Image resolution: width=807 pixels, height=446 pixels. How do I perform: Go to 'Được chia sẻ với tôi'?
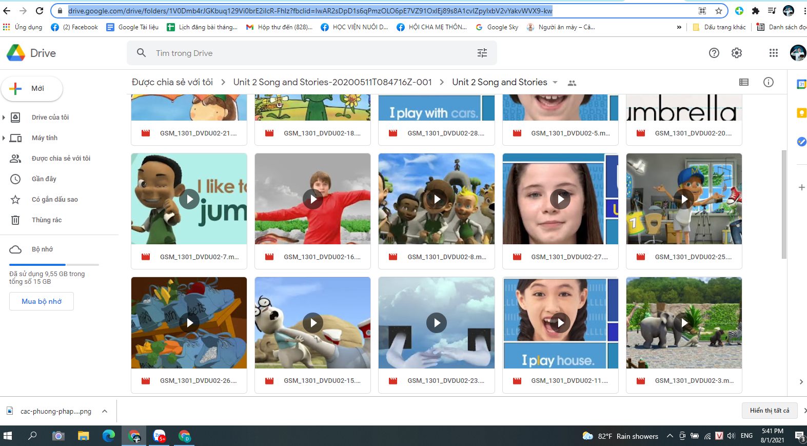pyautogui.click(x=61, y=159)
